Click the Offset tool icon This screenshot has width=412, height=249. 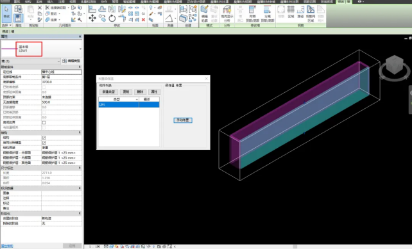102,9
